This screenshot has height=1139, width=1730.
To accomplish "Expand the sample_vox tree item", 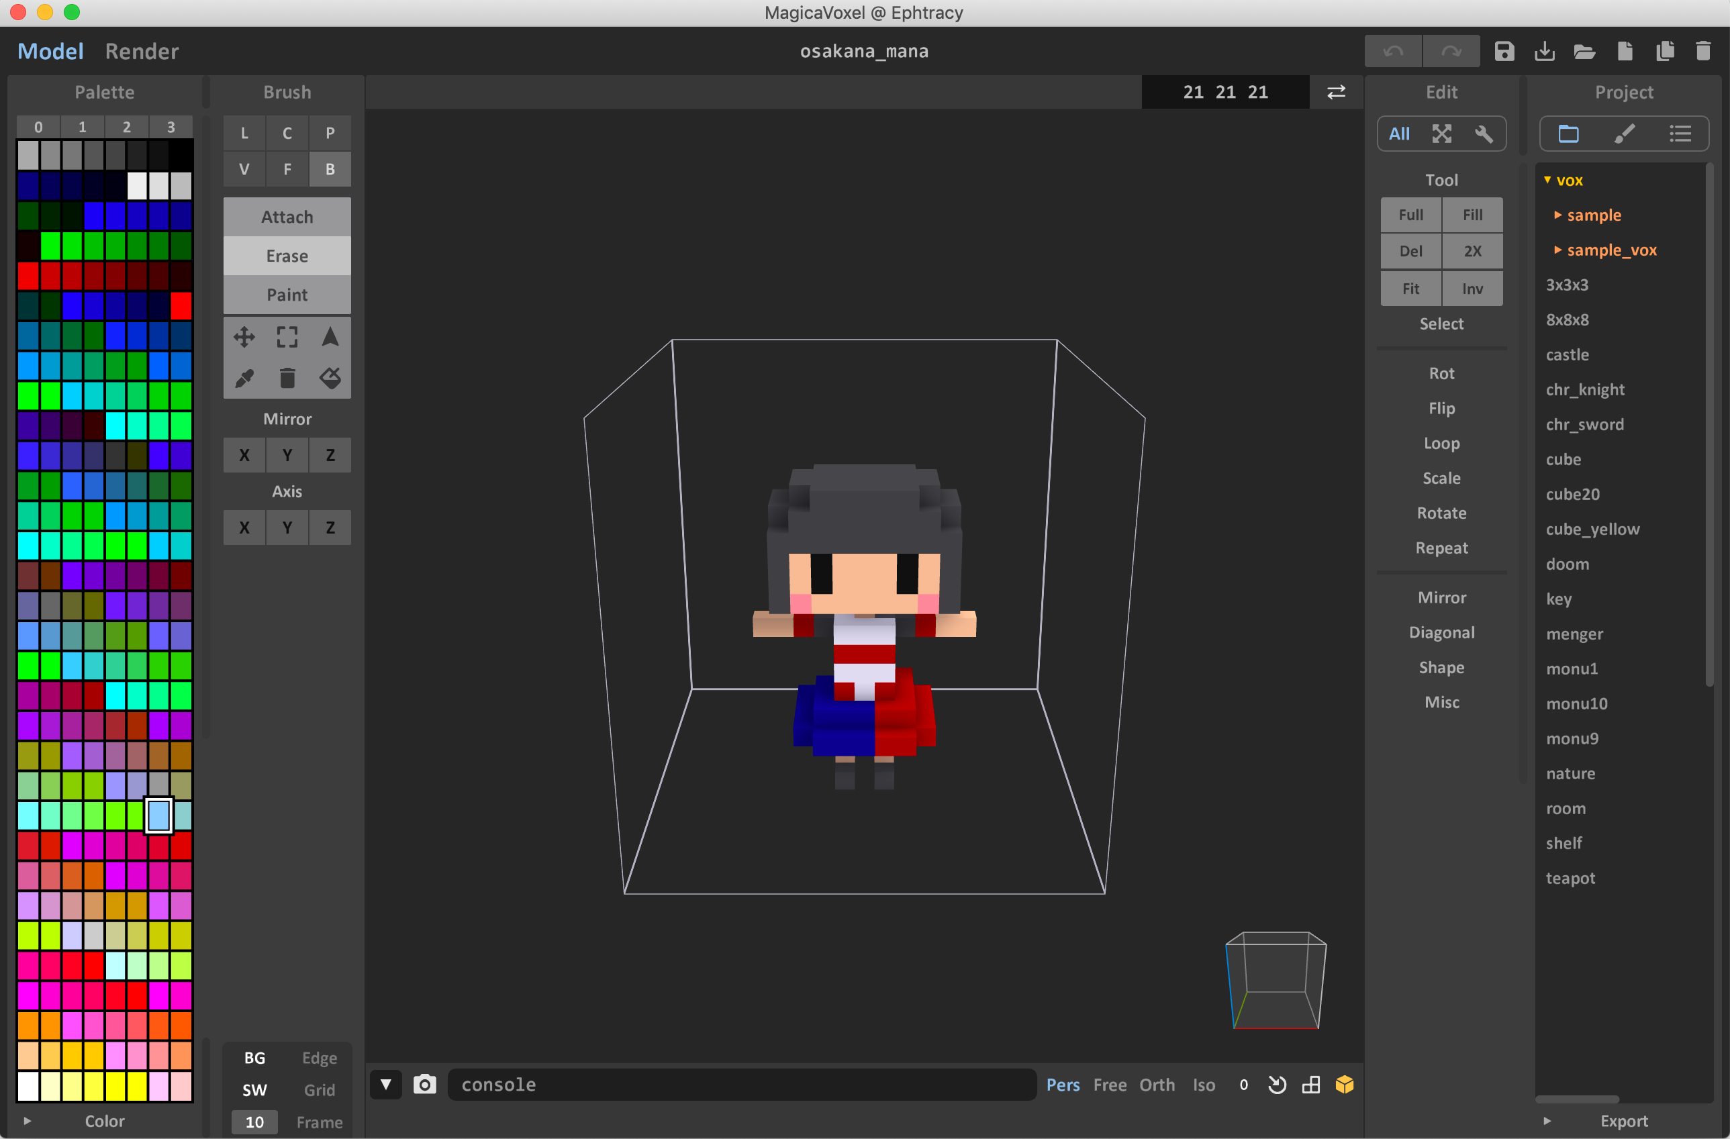I will [1558, 249].
